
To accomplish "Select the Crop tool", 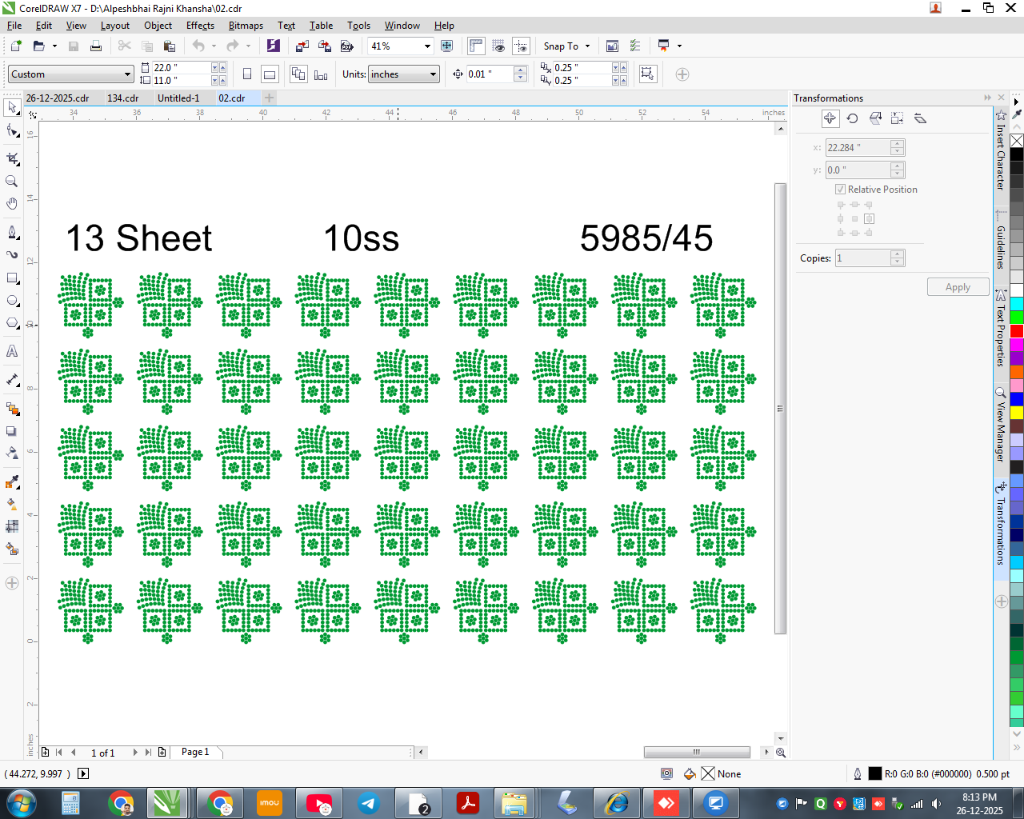I will [12, 158].
